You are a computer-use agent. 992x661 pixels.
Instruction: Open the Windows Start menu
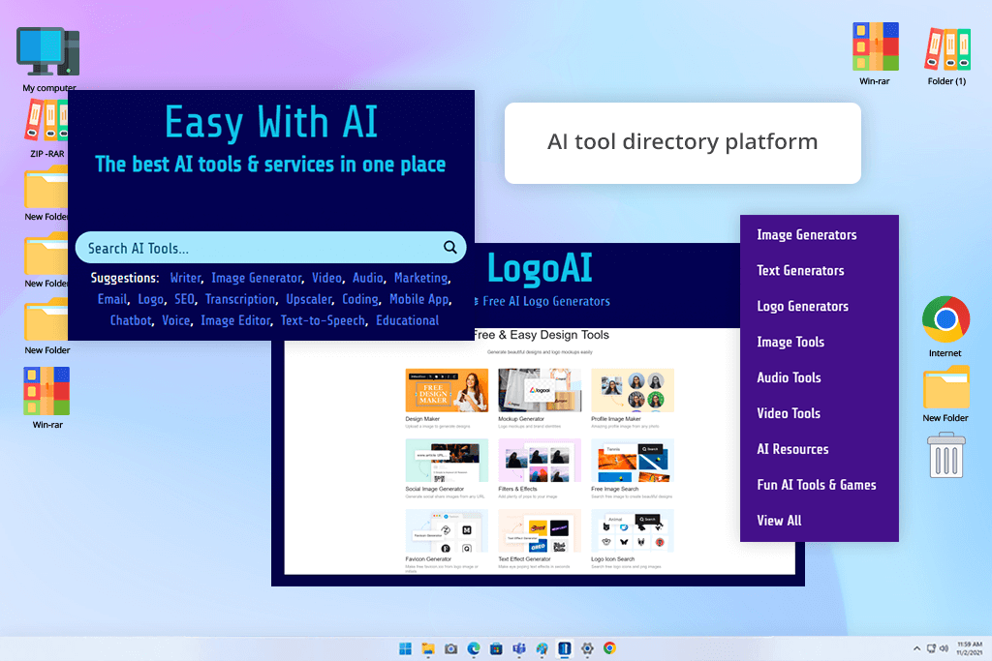[406, 648]
